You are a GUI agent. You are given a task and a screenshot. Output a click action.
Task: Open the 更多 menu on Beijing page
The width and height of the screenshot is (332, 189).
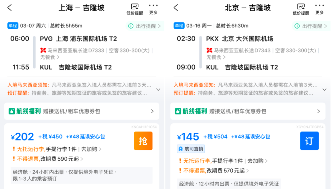[x=319, y=8]
